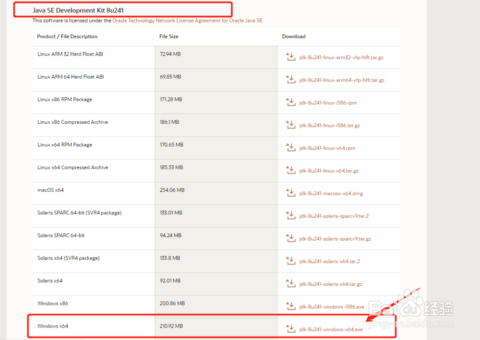Download jdk-8u241-linux-i586.tar.gz link
Screen dimensions: 480x340
pos(329,125)
